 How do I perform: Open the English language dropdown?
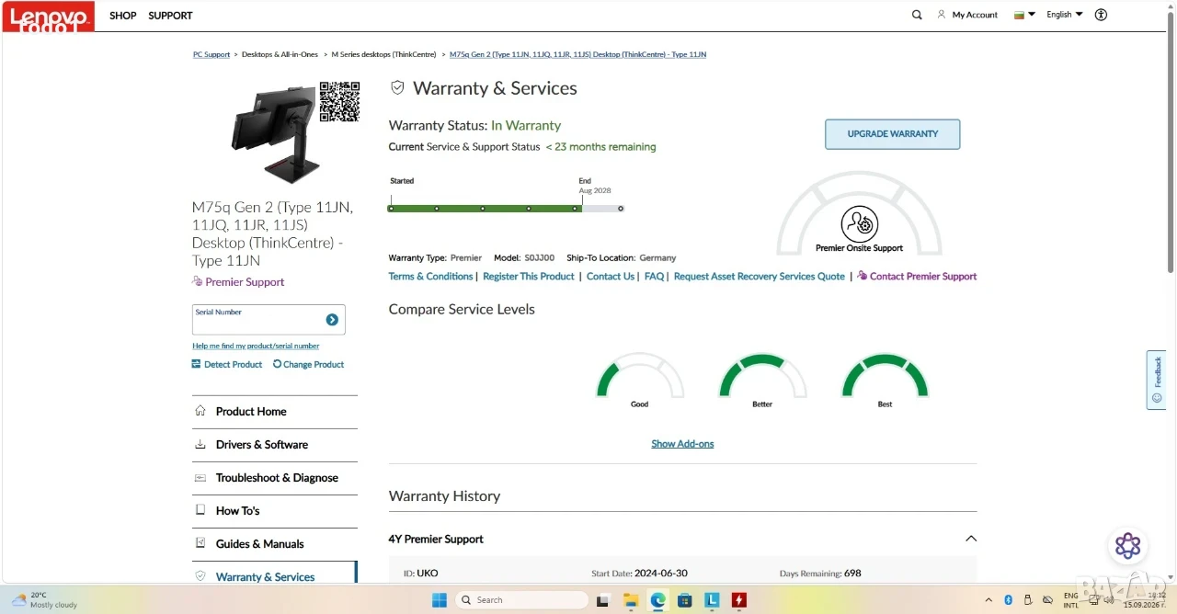(1065, 15)
